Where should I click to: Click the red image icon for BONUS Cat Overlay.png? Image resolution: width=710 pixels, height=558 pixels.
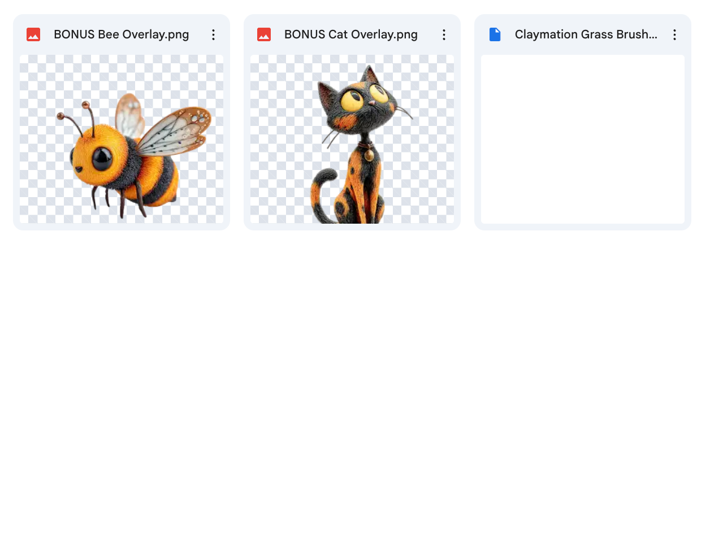(264, 35)
